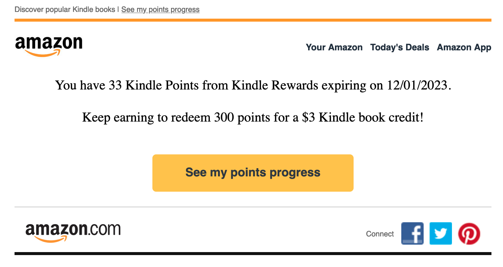Go to Today's Deals in the header
The width and height of the screenshot is (503, 267).
(x=399, y=47)
